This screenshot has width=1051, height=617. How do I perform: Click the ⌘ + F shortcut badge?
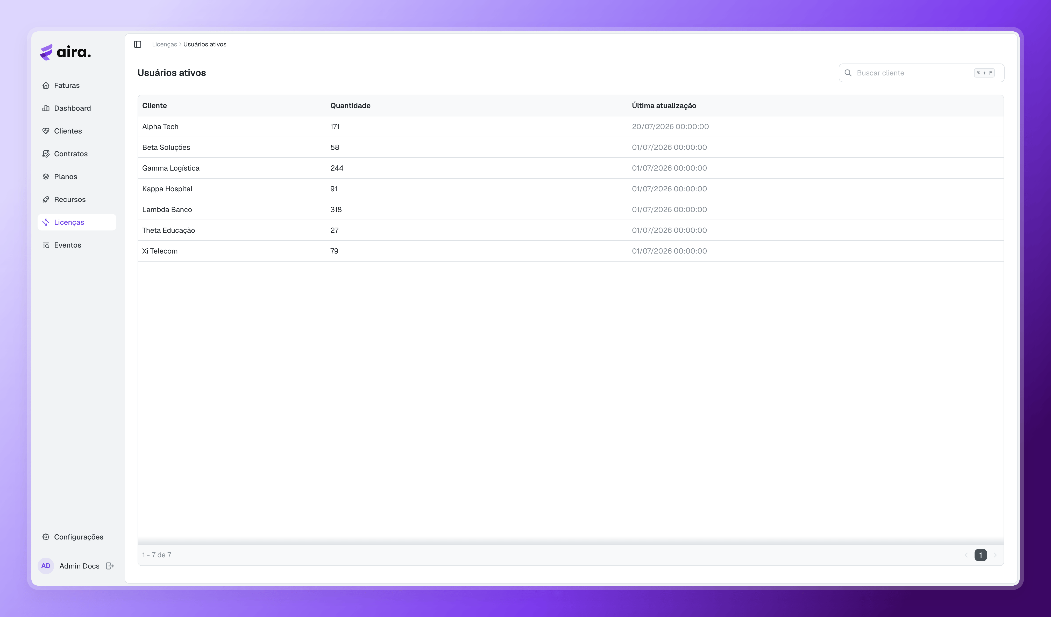984,73
